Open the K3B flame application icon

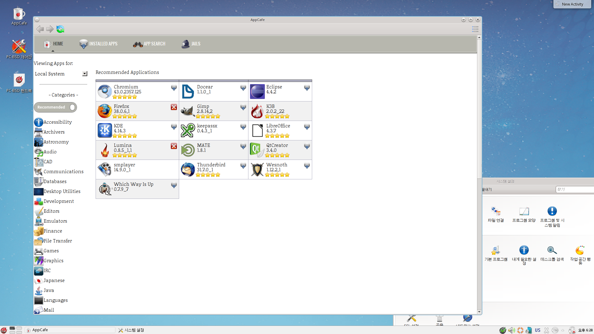tap(257, 111)
